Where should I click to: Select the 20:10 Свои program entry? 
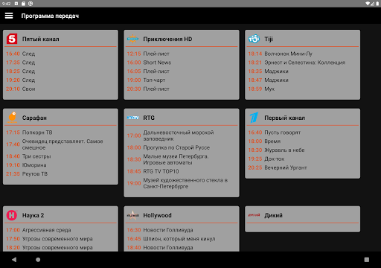pos(61,89)
